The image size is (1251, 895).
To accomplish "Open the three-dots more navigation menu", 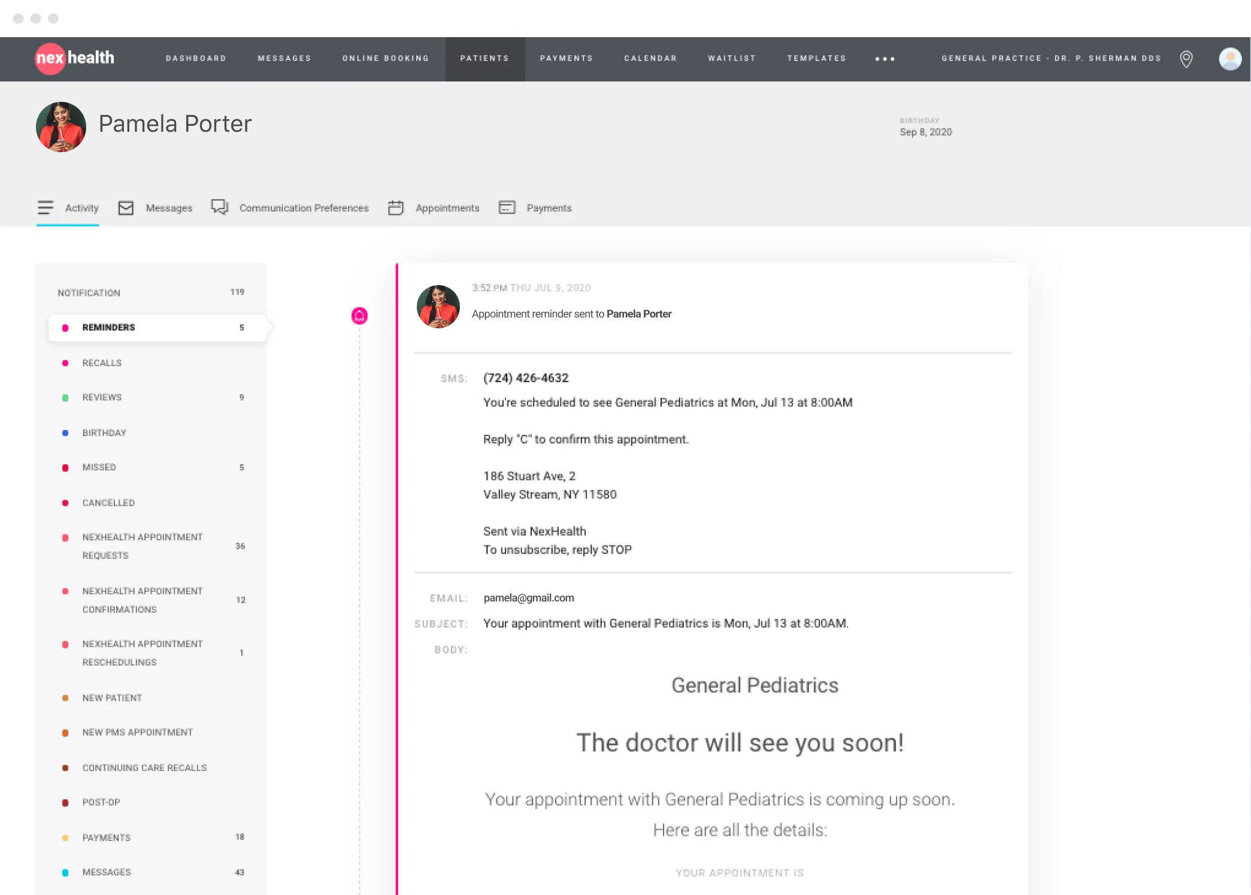I will point(885,59).
